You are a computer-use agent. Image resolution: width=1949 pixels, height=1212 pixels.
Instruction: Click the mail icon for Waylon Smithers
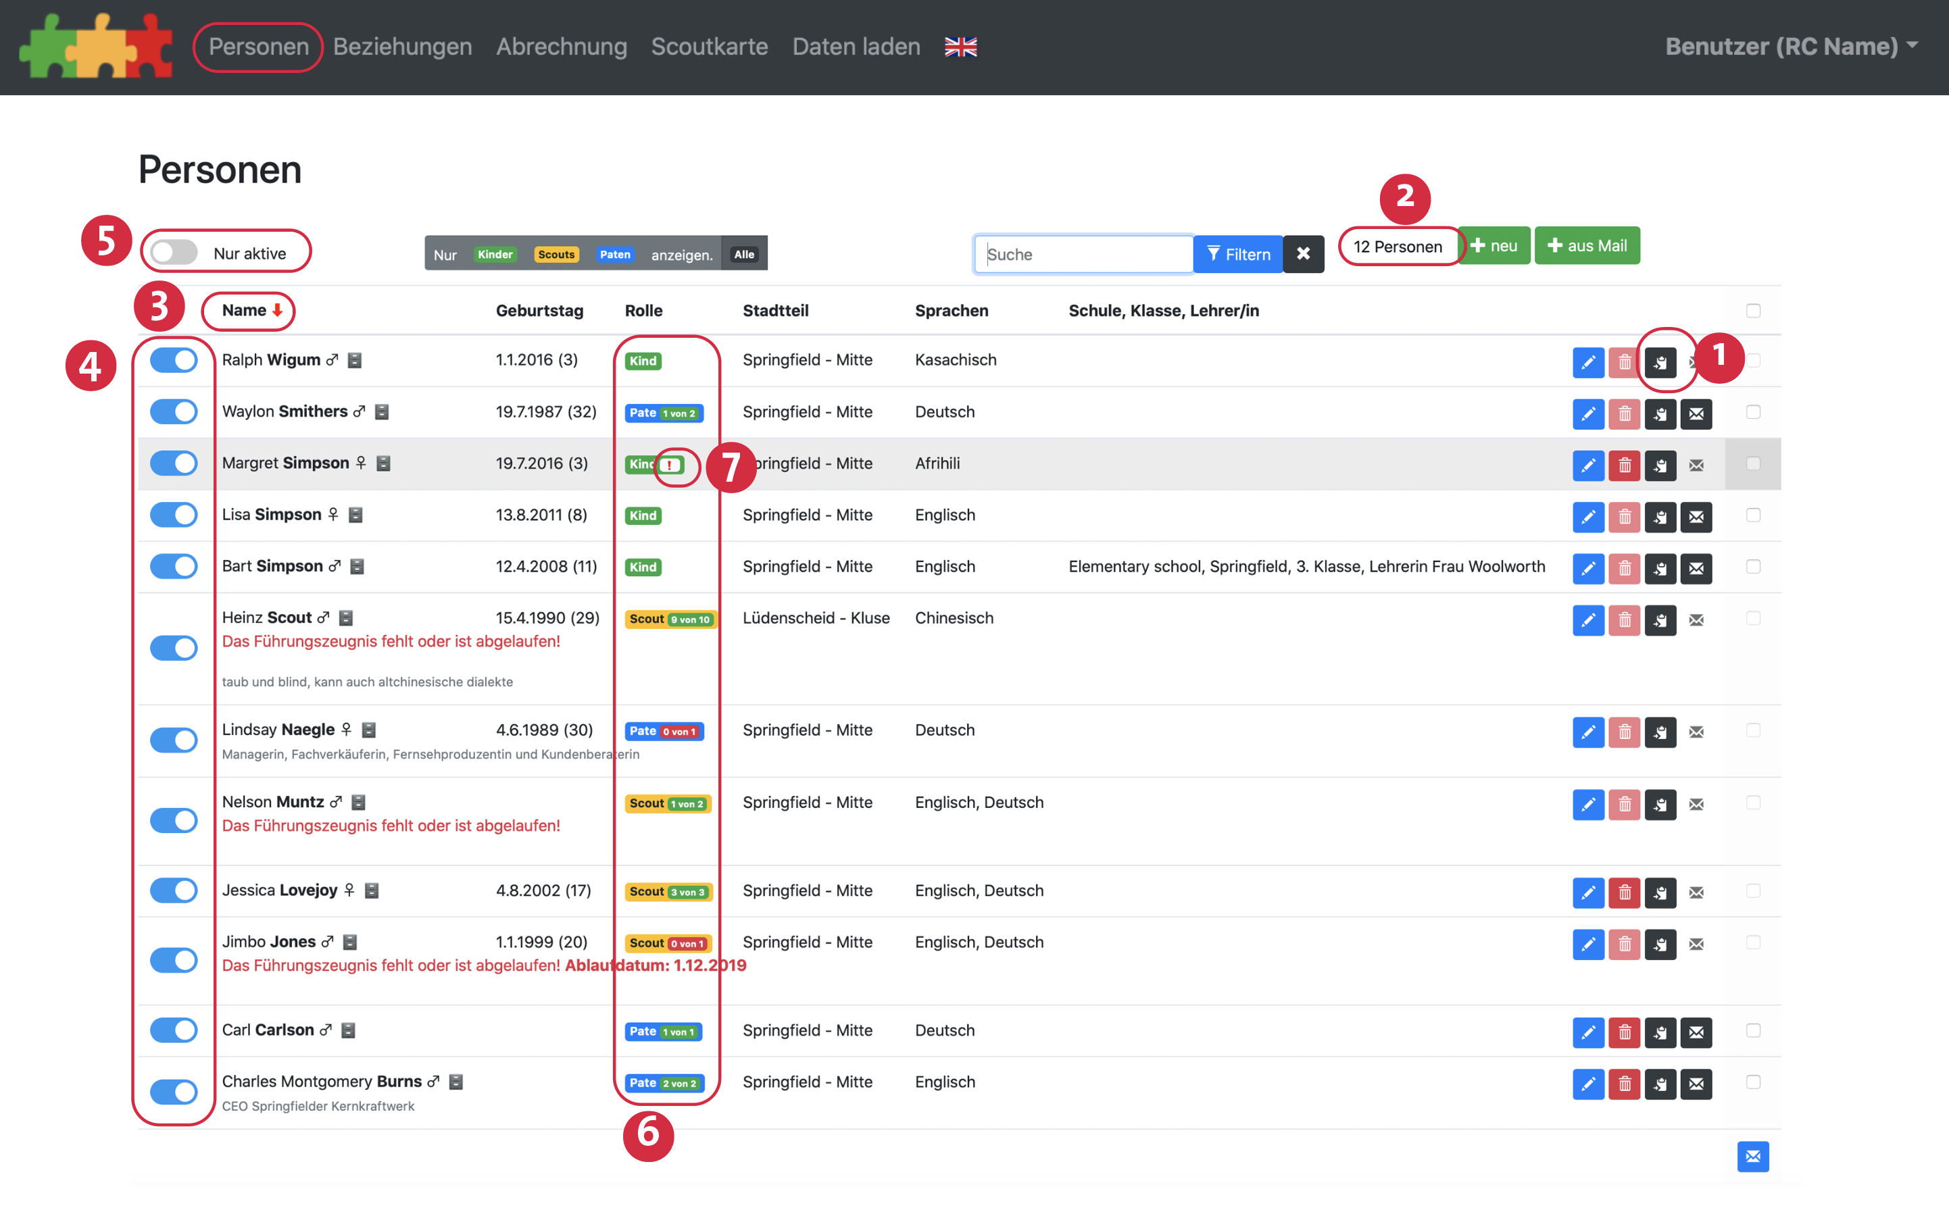click(x=1696, y=413)
